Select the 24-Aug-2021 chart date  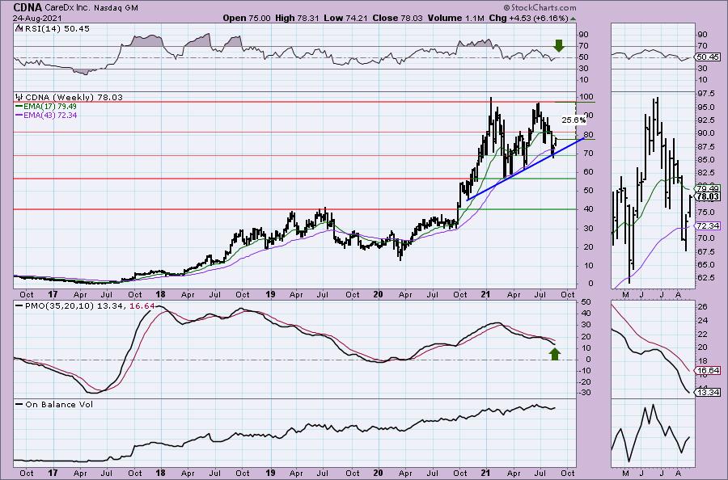36,19
